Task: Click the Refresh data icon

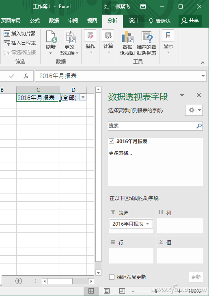Action: tap(52, 37)
